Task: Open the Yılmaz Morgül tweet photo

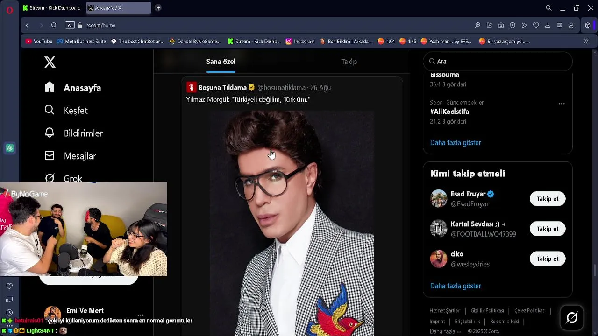Action: (292, 223)
